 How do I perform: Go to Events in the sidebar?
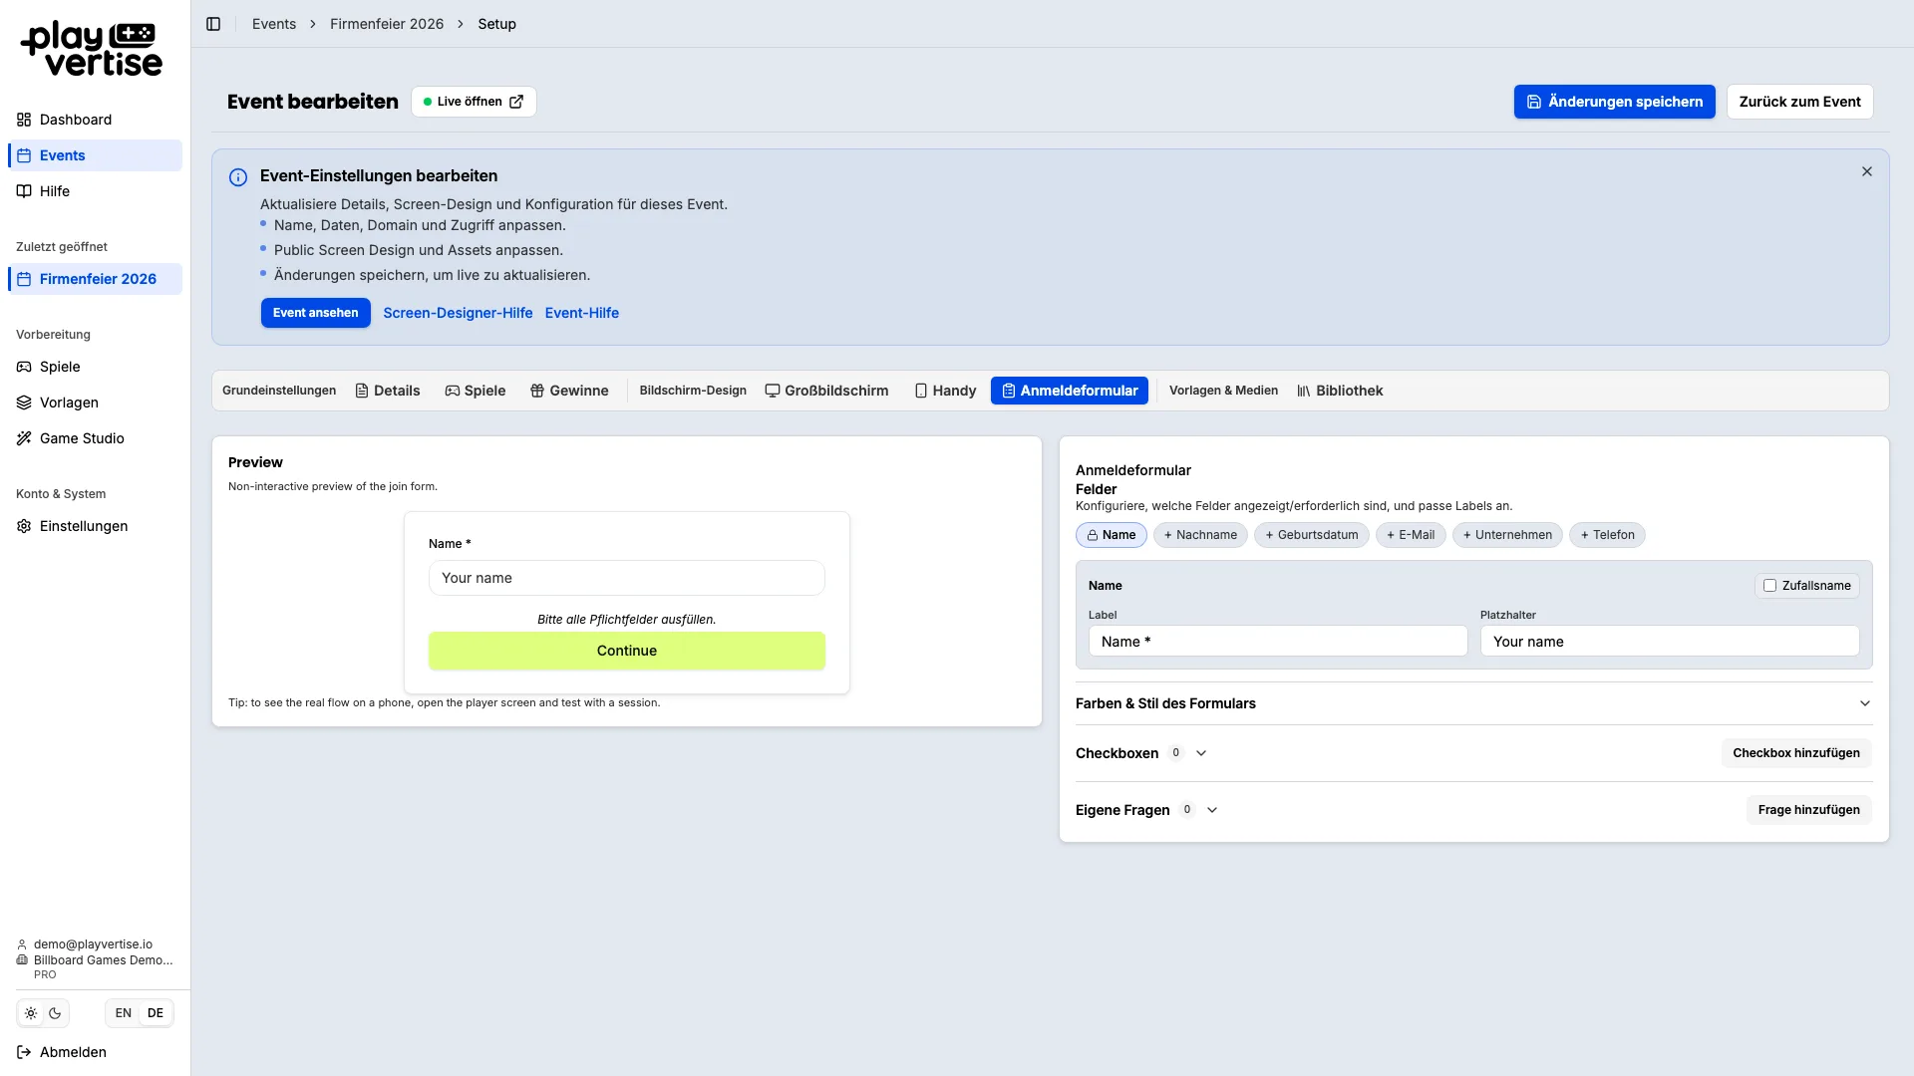coord(95,155)
